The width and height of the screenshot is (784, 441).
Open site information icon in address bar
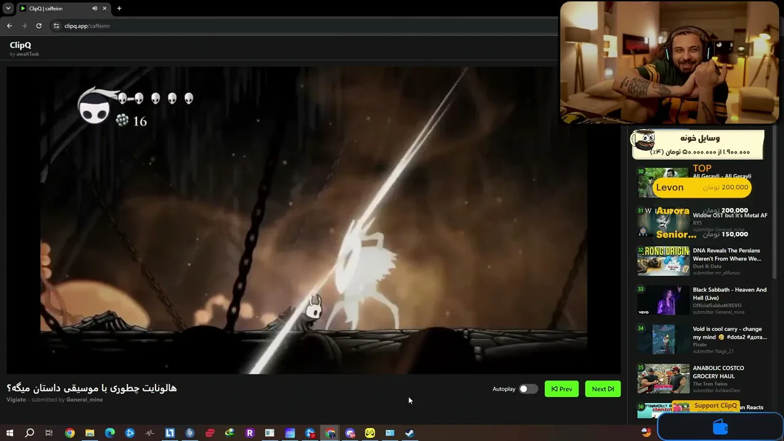pyautogui.click(x=56, y=26)
